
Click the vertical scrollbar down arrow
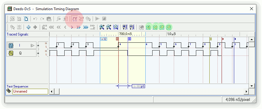point(252,86)
